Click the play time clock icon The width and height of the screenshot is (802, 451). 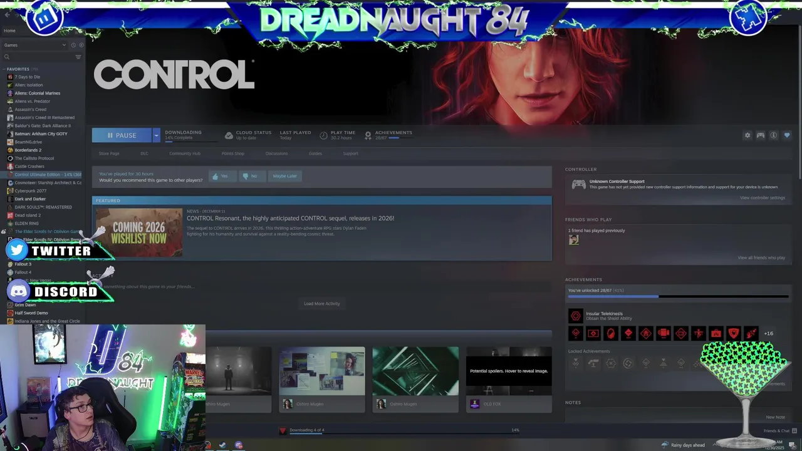(x=323, y=135)
